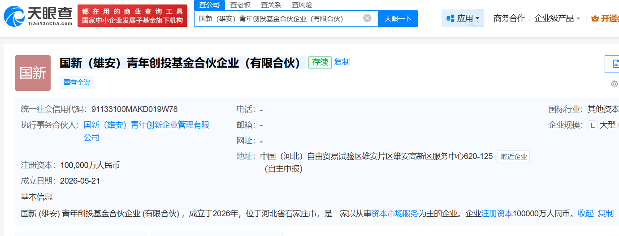Open the 资本市场服务 link

(395, 213)
